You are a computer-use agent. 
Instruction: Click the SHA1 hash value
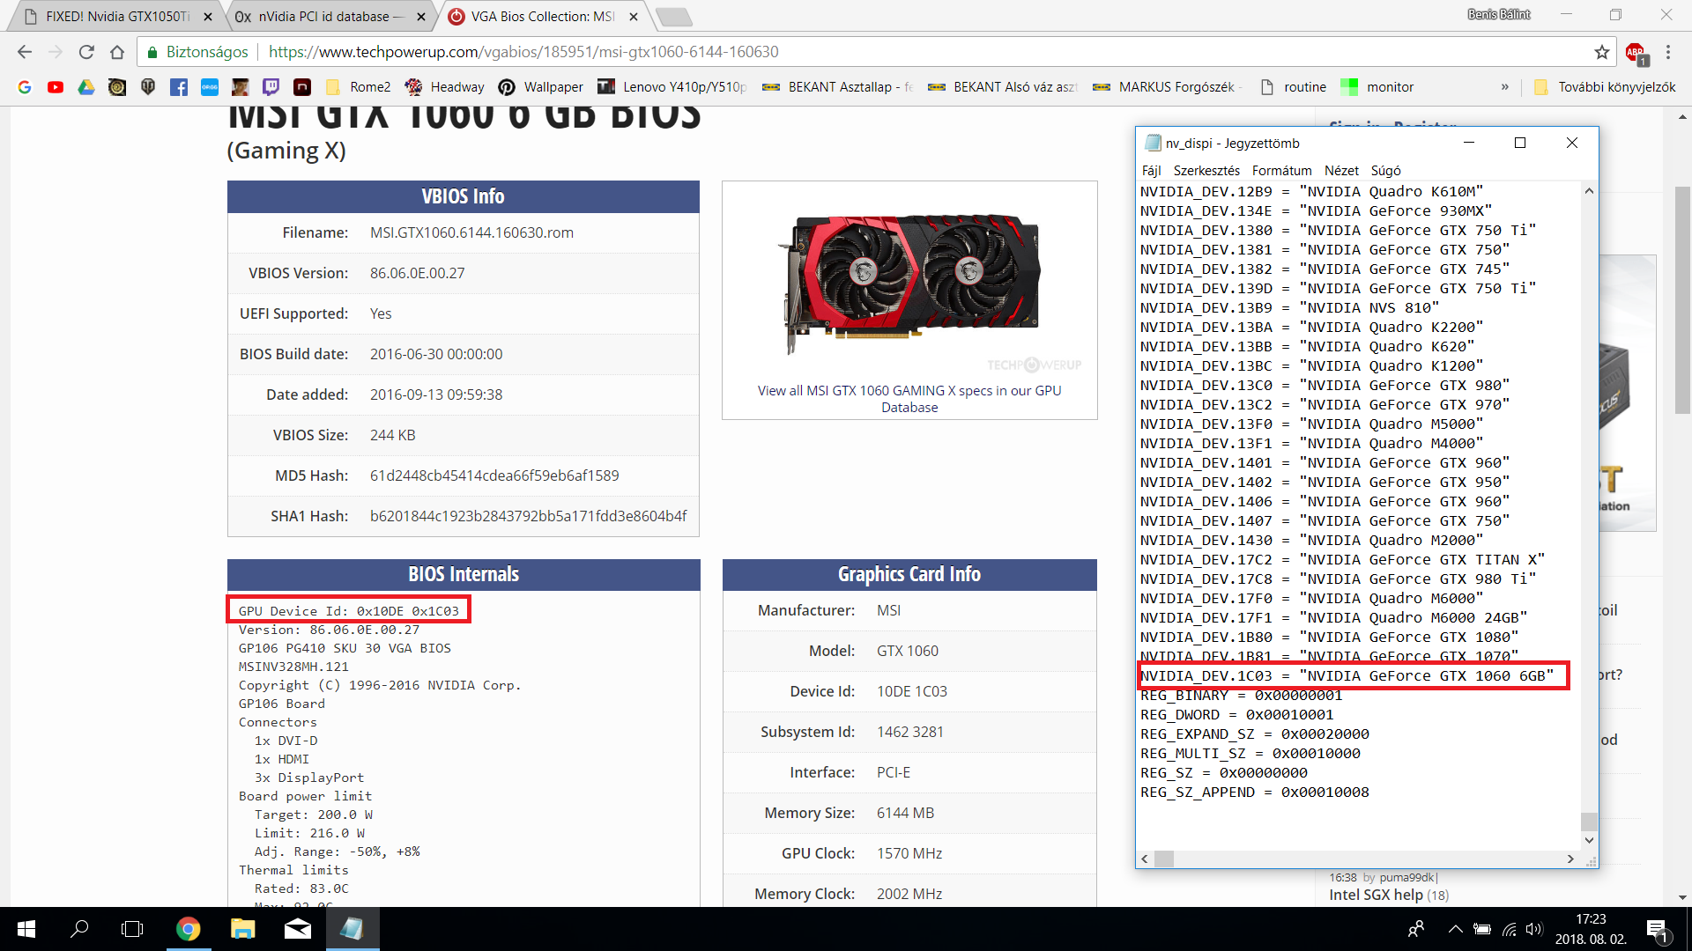[x=528, y=516]
